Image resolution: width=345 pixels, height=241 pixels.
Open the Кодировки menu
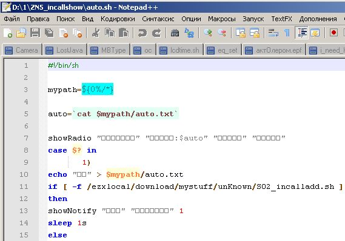tap(118, 19)
